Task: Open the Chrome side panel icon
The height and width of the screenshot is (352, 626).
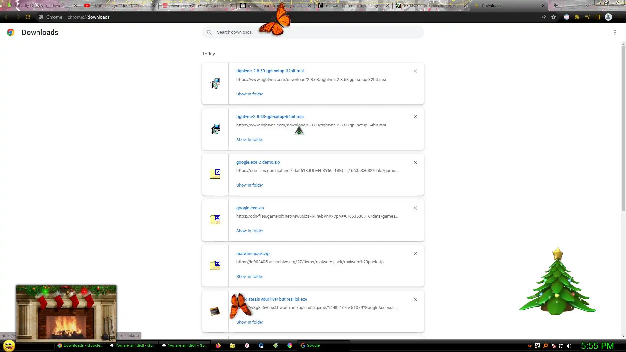Action: click(x=598, y=17)
